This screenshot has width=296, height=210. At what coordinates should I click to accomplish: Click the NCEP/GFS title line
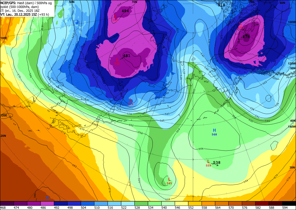click(x=26, y=3)
